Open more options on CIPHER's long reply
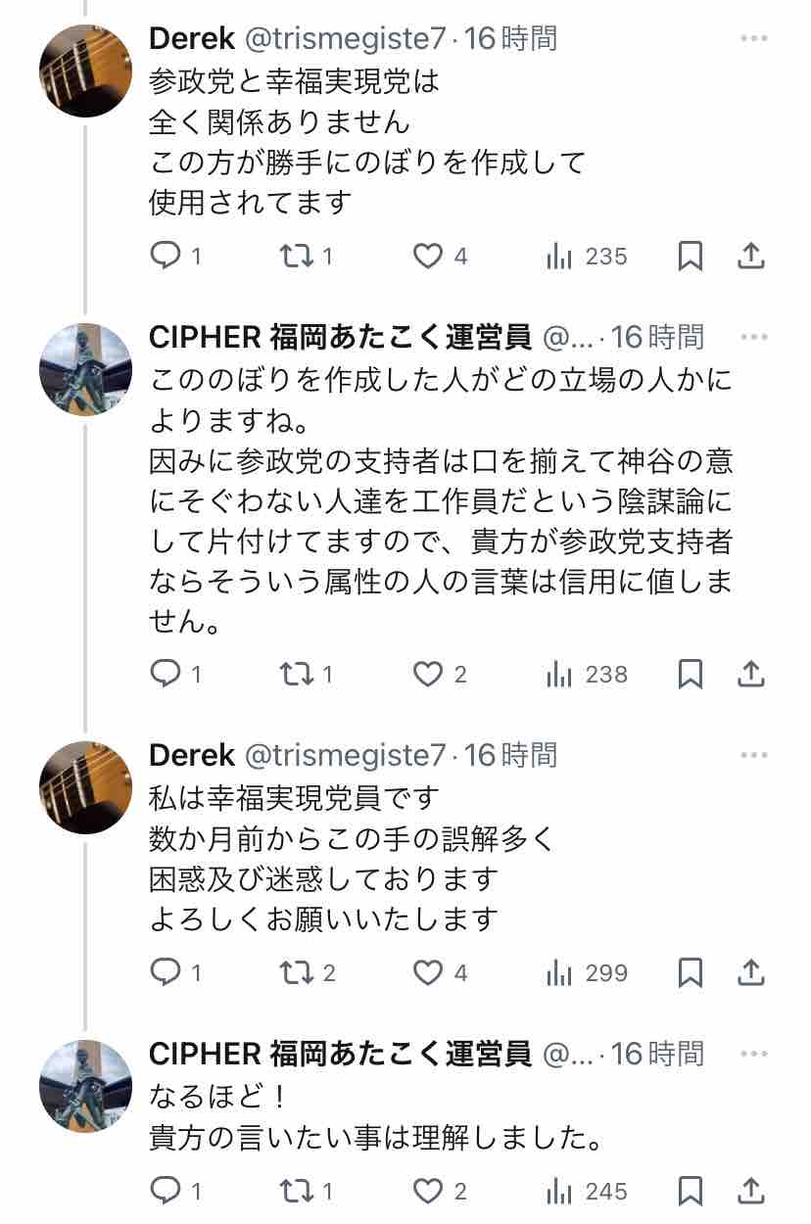The image size is (811, 1224). click(x=753, y=338)
